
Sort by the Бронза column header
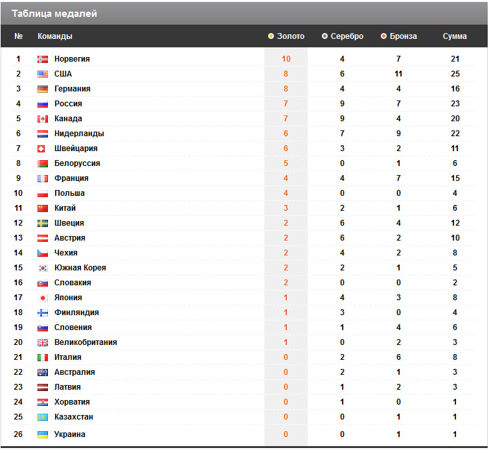point(403,36)
